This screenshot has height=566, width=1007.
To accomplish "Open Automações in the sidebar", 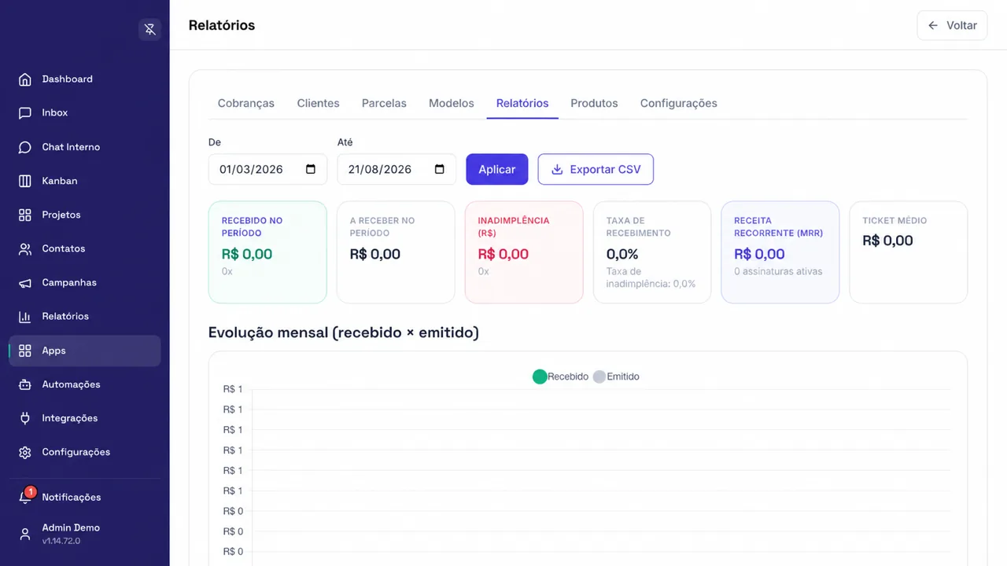I will pos(85,384).
